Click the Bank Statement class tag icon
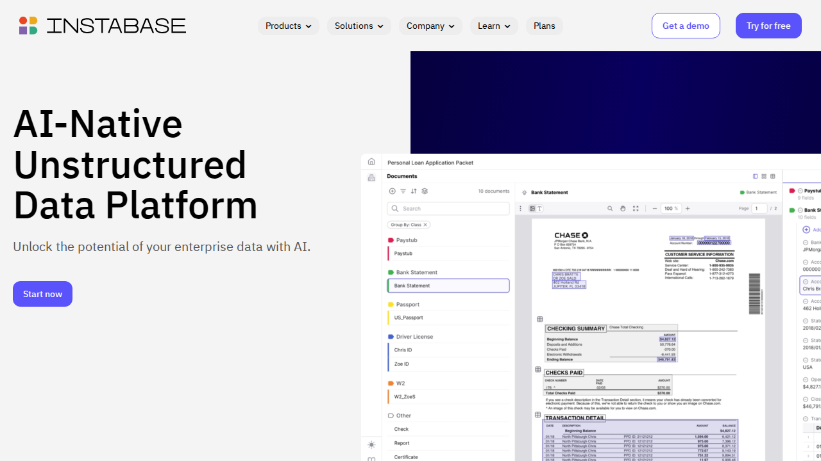821x461 pixels. pos(391,272)
